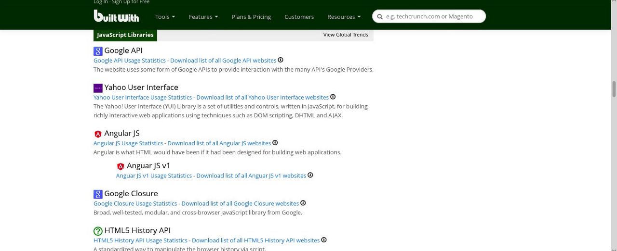Go to Plans & Pricing

pyautogui.click(x=251, y=16)
